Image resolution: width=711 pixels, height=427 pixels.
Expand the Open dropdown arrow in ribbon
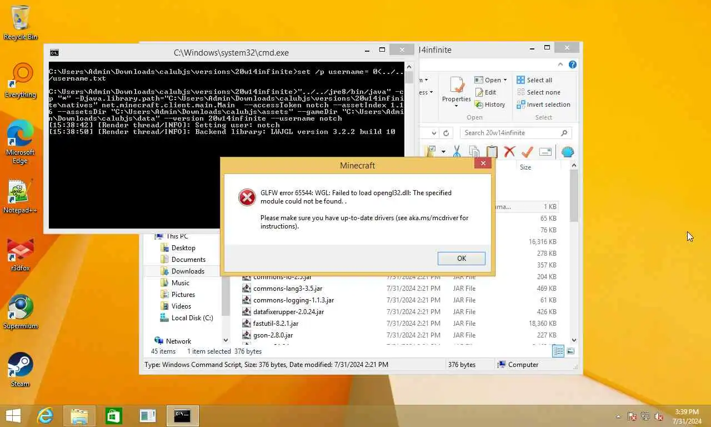point(505,80)
